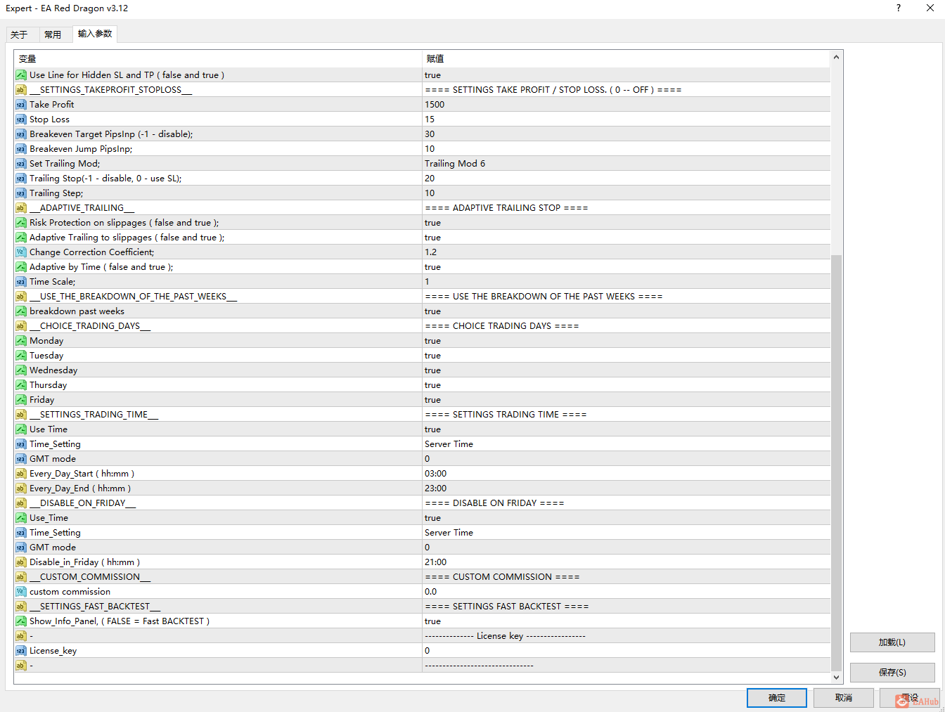Screen dimensions: 945x712
Task: Click the __CUSTOM_COMMISSION__ label
Action: click(90, 577)
